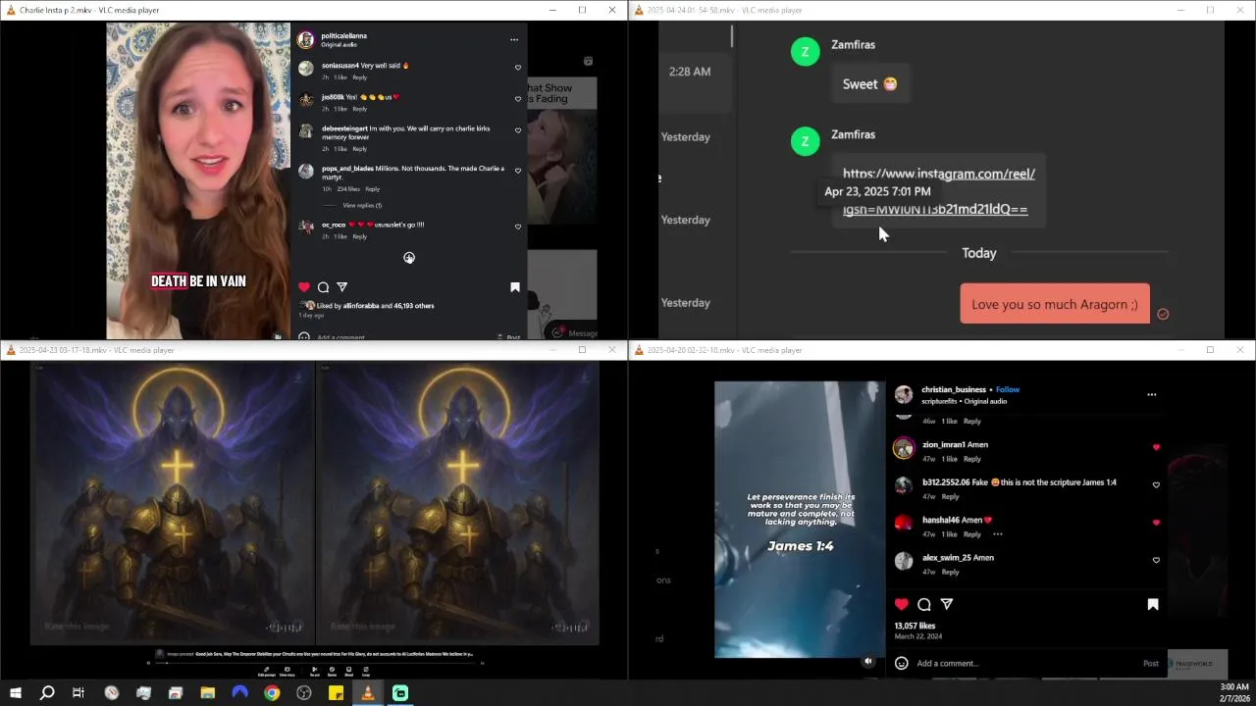The width and height of the screenshot is (1256, 706).
Task: Open the 46,193 others likes list
Action: pyautogui.click(x=414, y=306)
